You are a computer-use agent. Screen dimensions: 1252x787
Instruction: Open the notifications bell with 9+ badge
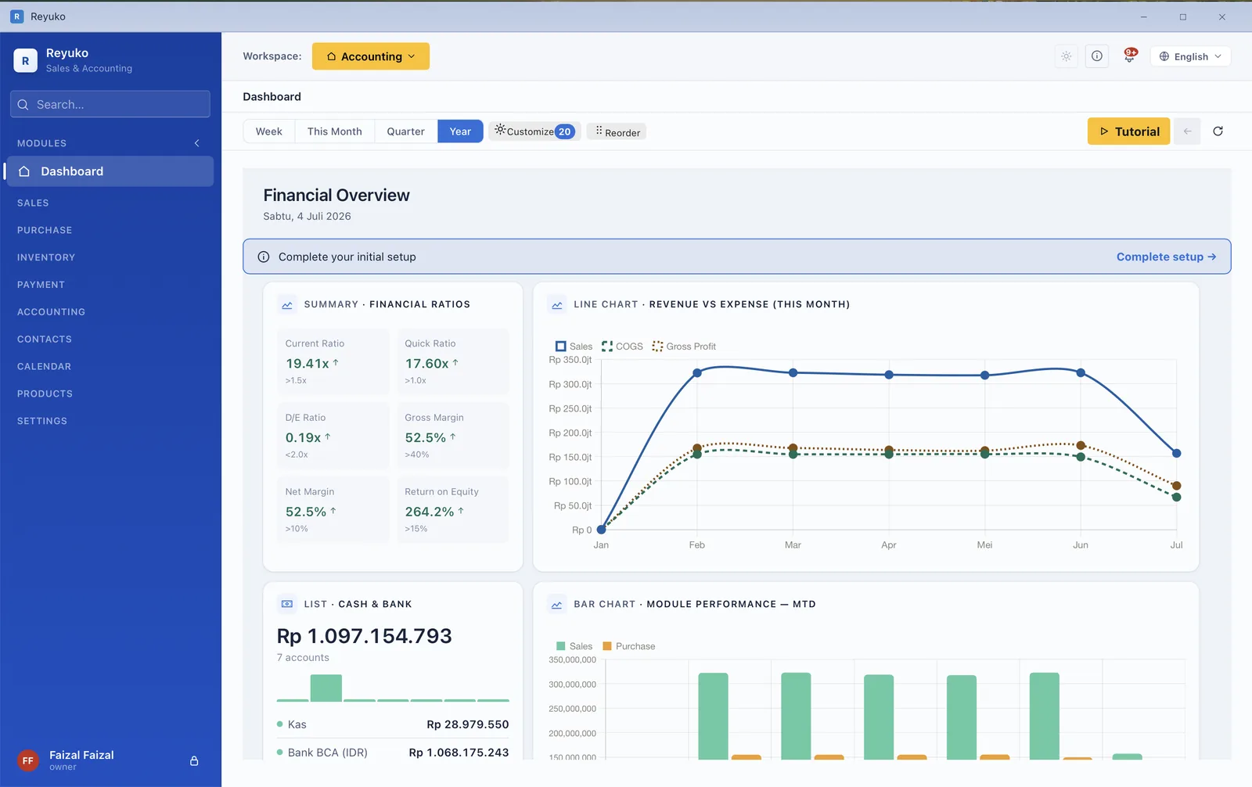click(1130, 56)
